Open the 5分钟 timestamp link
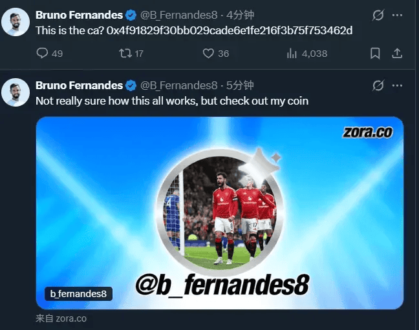Viewport: 419px width, 330px height. [x=240, y=85]
